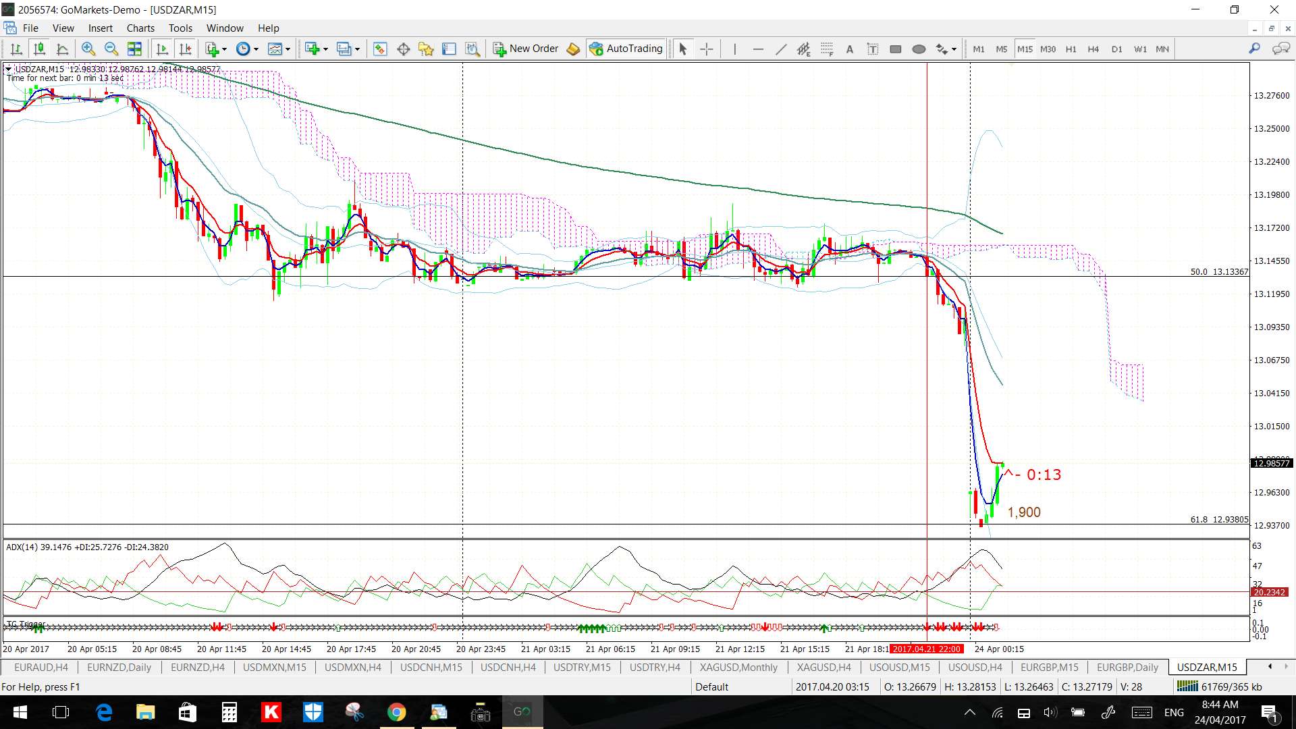Switch to the EURAUD,H4 chart tab
Image resolution: width=1296 pixels, height=729 pixels.
pyautogui.click(x=40, y=667)
